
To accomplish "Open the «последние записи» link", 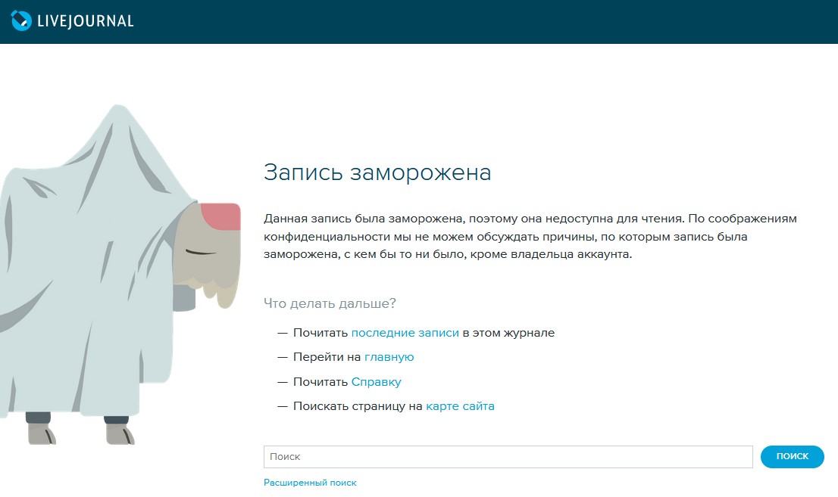I will [405, 333].
